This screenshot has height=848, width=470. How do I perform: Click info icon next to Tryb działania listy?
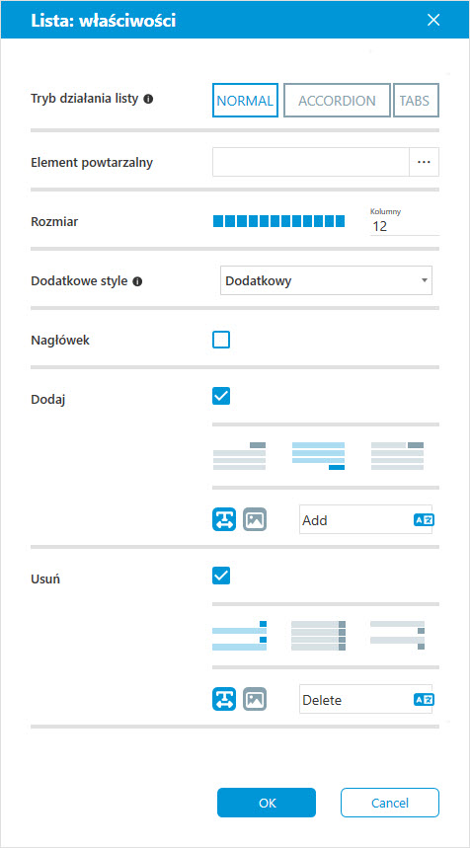[x=150, y=100]
